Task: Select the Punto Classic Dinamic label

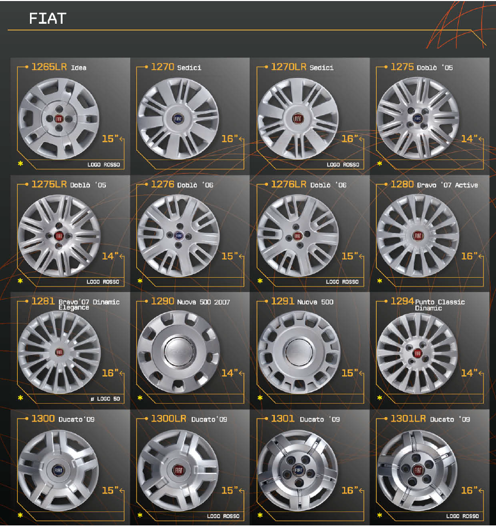Action: pos(440,305)
